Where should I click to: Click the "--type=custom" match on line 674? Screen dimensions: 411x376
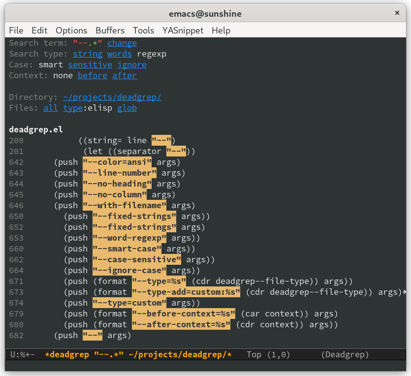(129, 303)
